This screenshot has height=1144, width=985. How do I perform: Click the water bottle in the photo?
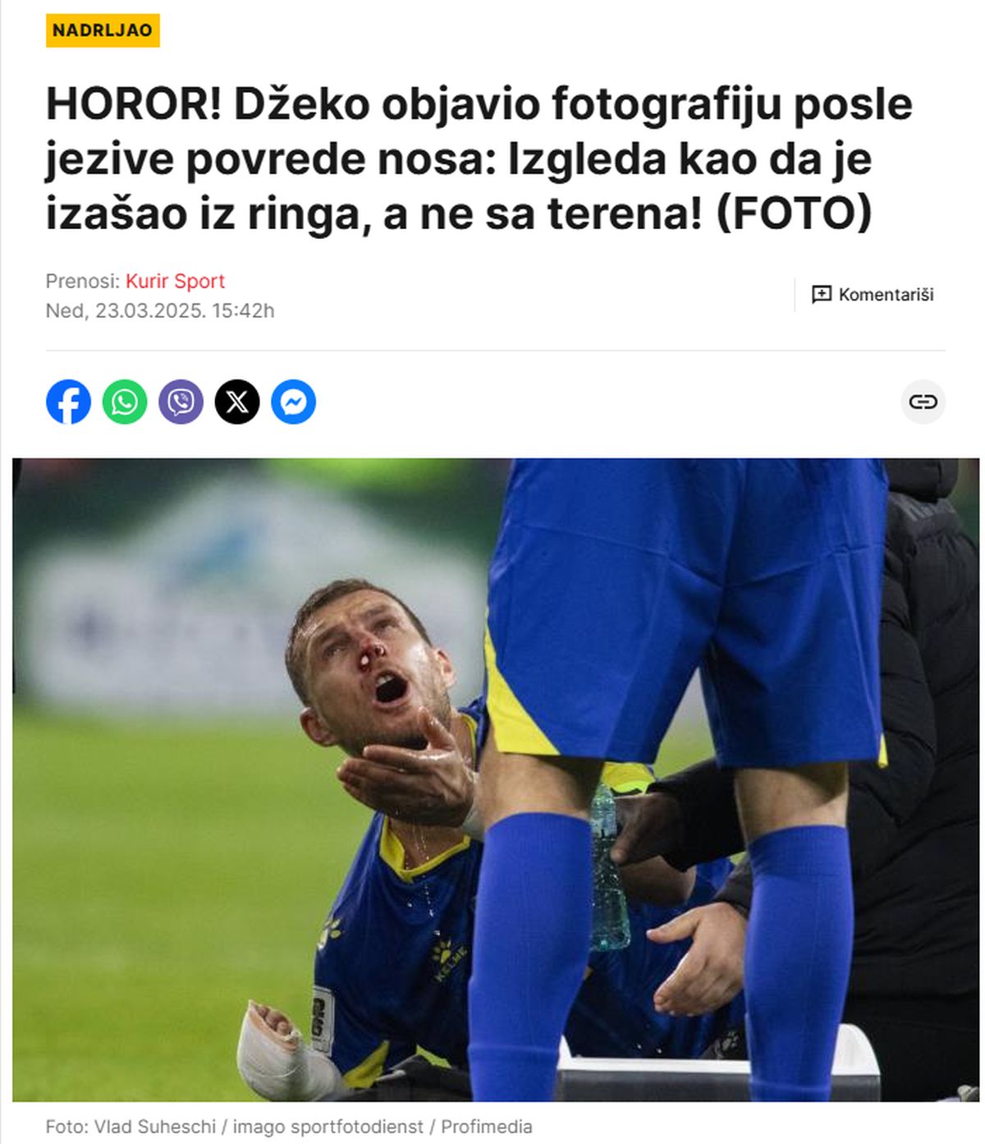[608, 869]
